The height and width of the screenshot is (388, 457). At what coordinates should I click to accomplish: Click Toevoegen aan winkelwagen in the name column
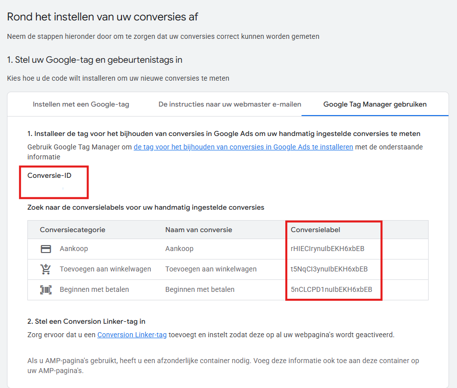(211, 269)
